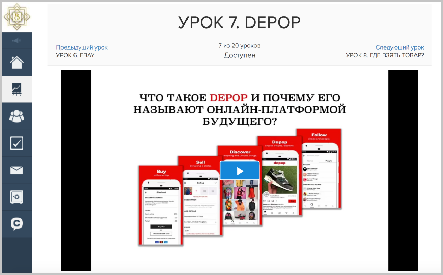Go to 'Следующий урок' link

point(400,47)
